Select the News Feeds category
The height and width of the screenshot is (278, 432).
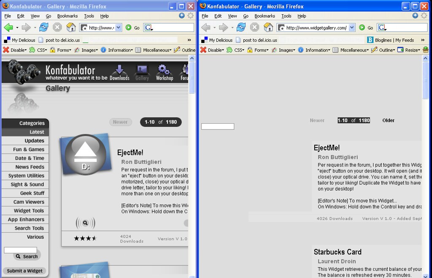click(x=25, y=167)
